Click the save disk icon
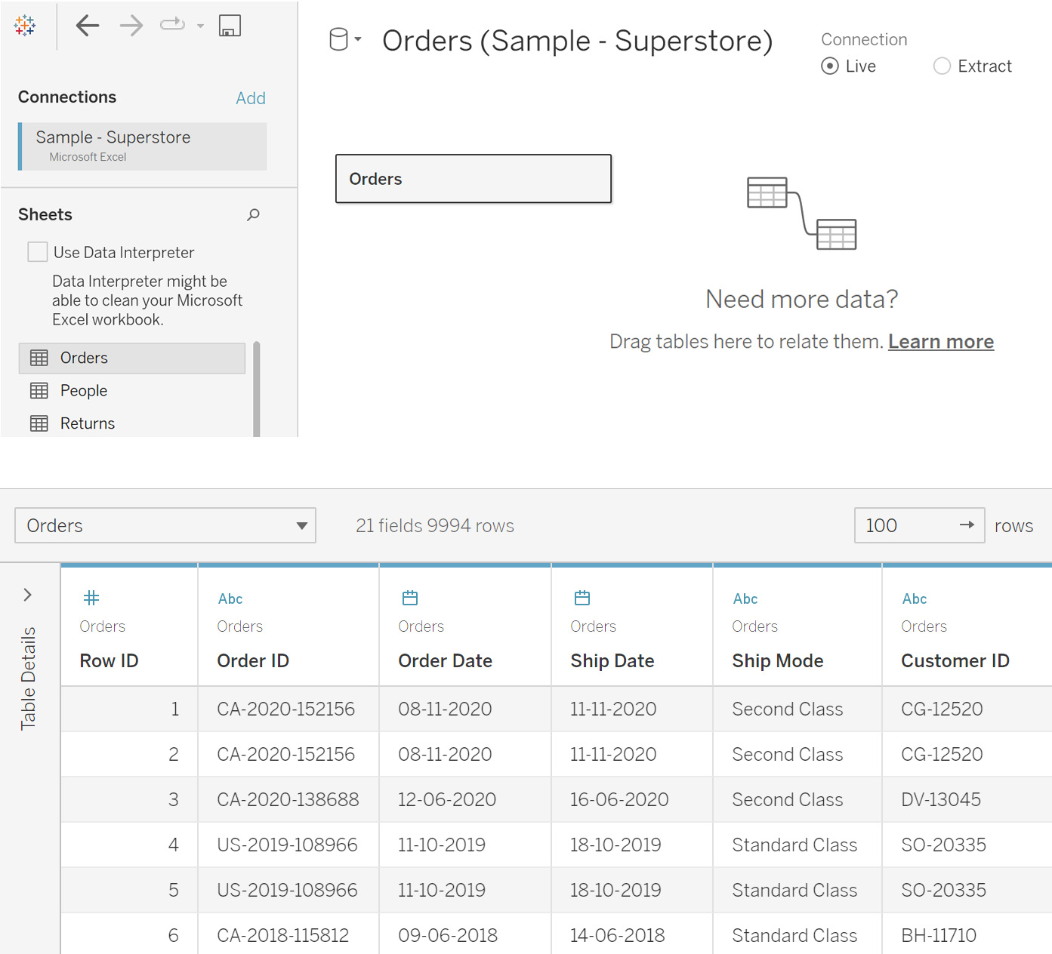Viewport: 1052px width, 954px height. tap(230, 26)
